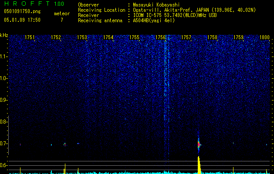Click the 1756 time axis marker
This screenshot has height=174, width=274.
tap(160, 37)
